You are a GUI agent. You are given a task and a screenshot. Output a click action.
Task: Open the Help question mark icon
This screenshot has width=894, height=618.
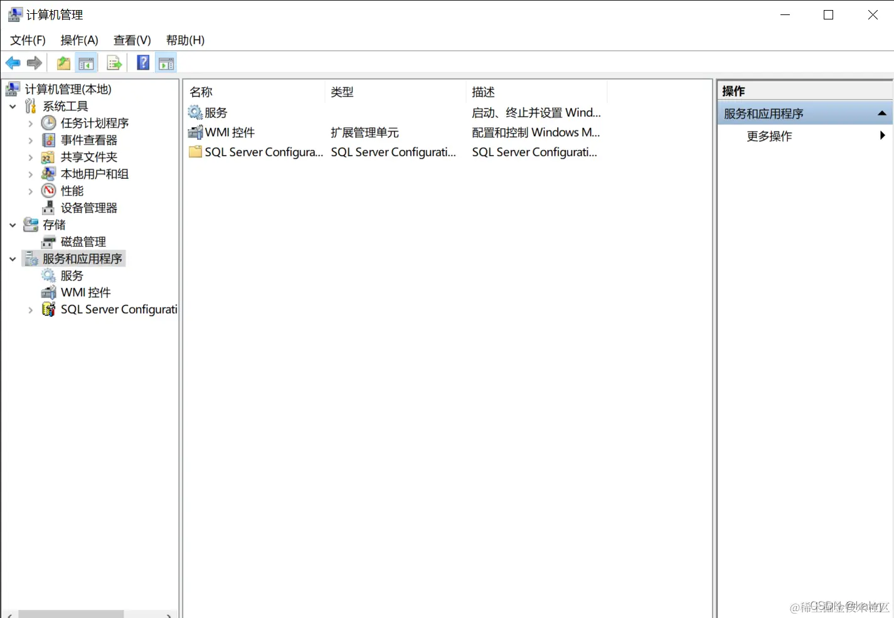tap(143, 63)
